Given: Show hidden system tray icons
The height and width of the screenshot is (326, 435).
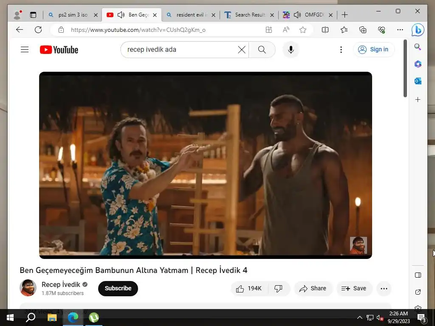Looking at the screenshot, I should pyautogui.click(x=359, y=318).
